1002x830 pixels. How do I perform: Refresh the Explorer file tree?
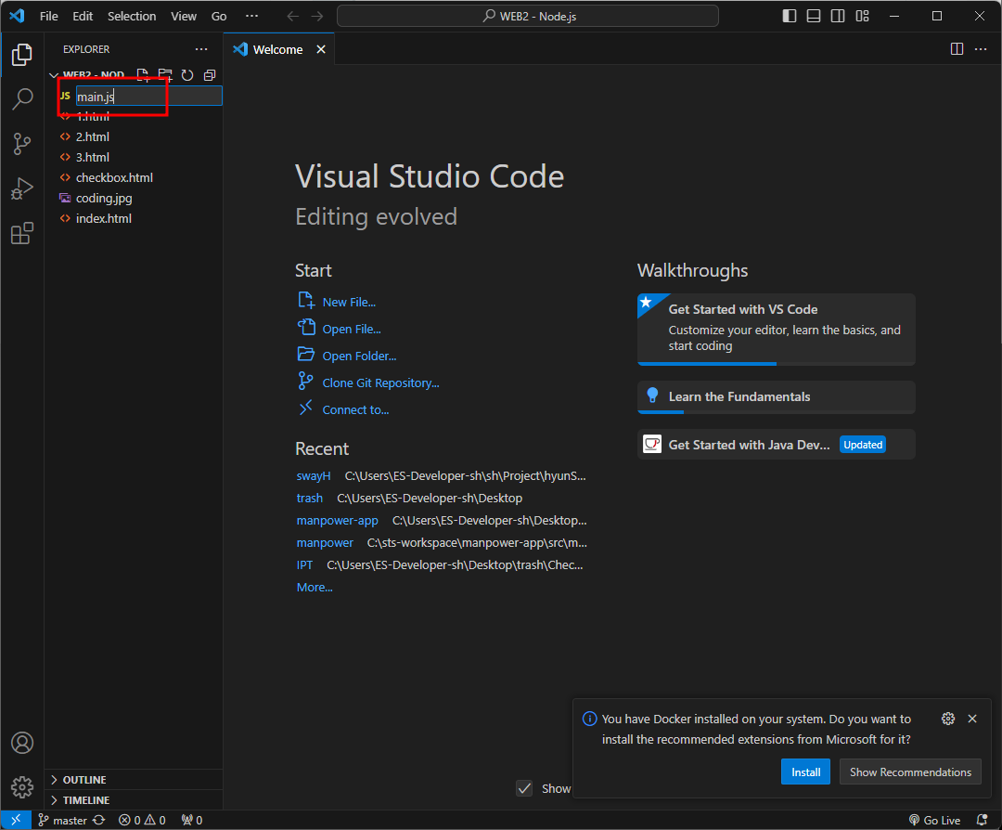(187, 75)
